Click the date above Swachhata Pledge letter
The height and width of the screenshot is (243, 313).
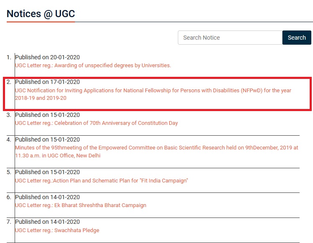coord(48,222)
